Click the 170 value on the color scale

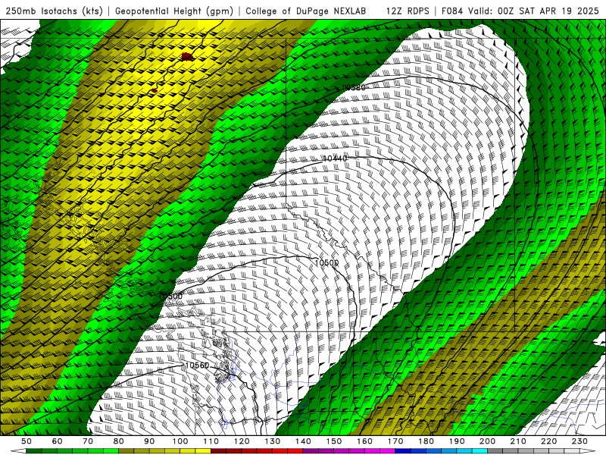(x=395, y=441)
